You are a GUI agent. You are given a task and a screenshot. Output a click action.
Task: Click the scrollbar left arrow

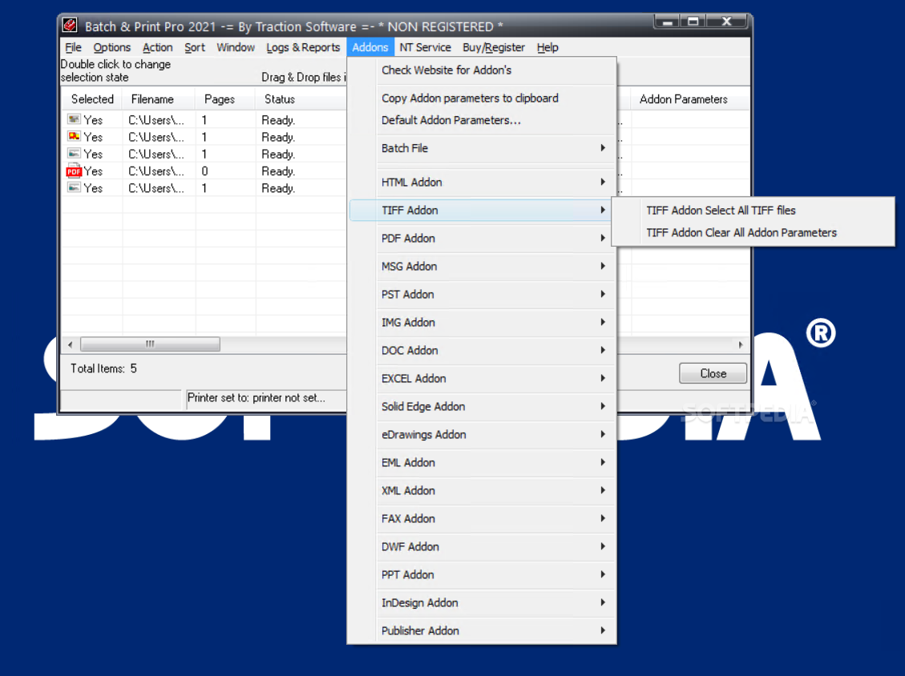coord(71,344)
